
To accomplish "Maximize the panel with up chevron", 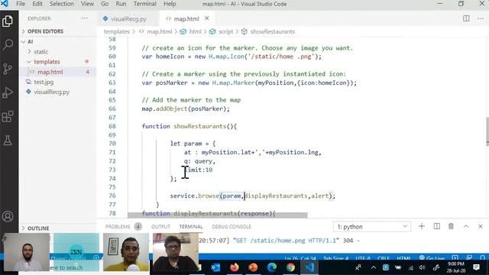I will (466, 226).
